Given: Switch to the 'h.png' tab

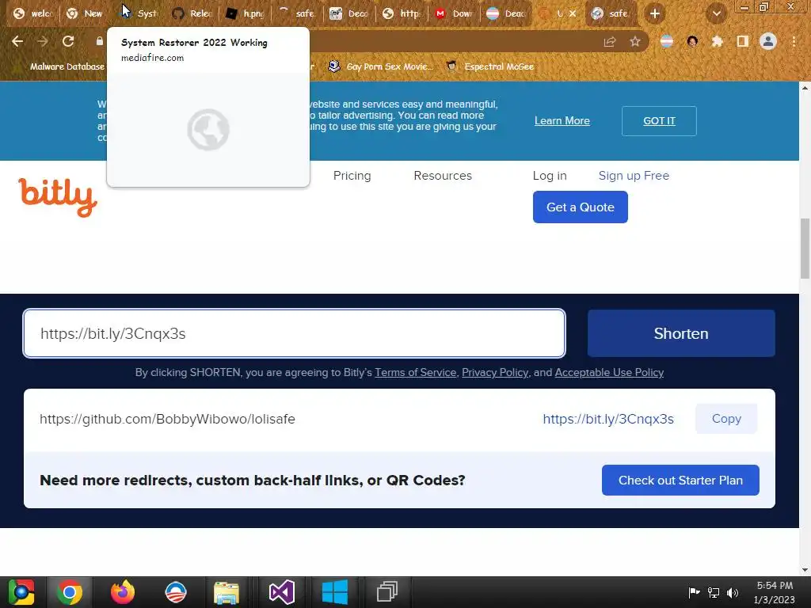Looking at the screenshot, I should coord(246,13).
